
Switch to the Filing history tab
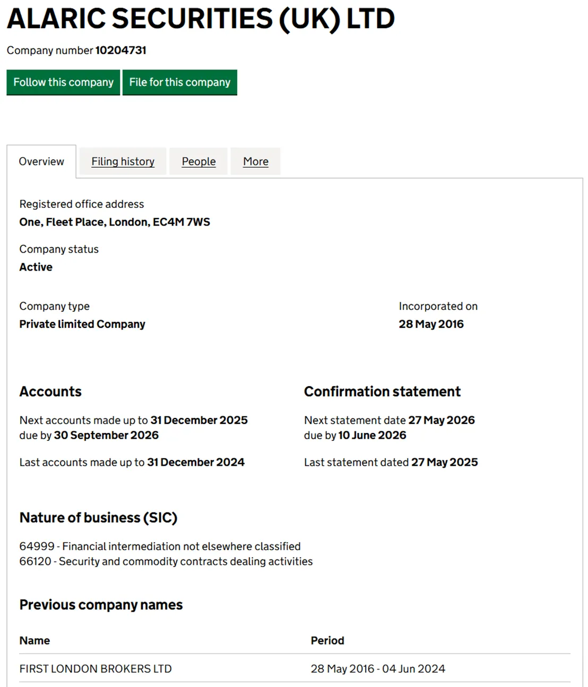(x=123, y=161)
